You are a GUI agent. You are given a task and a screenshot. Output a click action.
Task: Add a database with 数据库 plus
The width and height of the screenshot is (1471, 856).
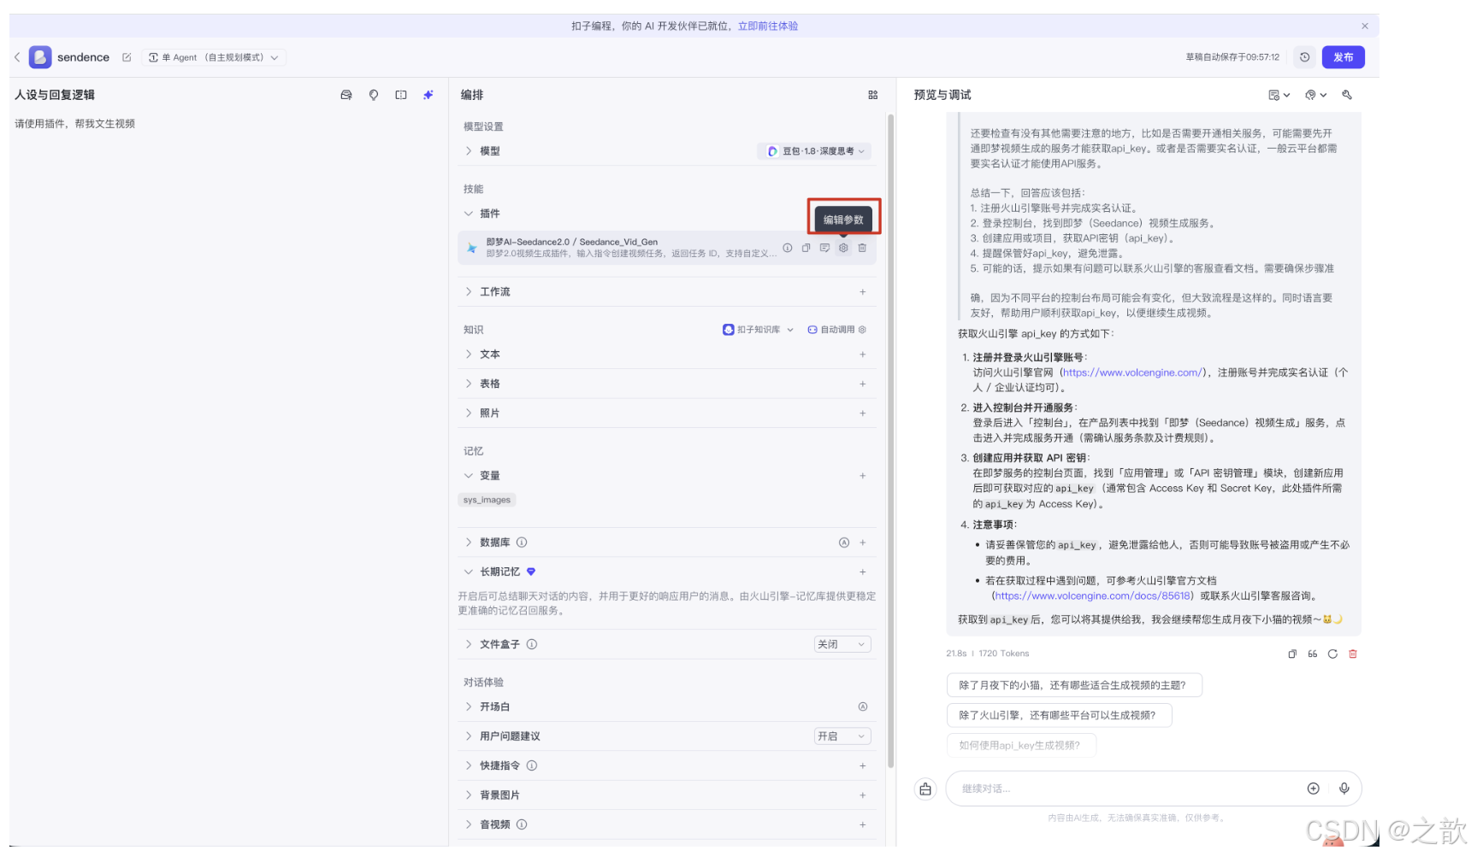862,542
